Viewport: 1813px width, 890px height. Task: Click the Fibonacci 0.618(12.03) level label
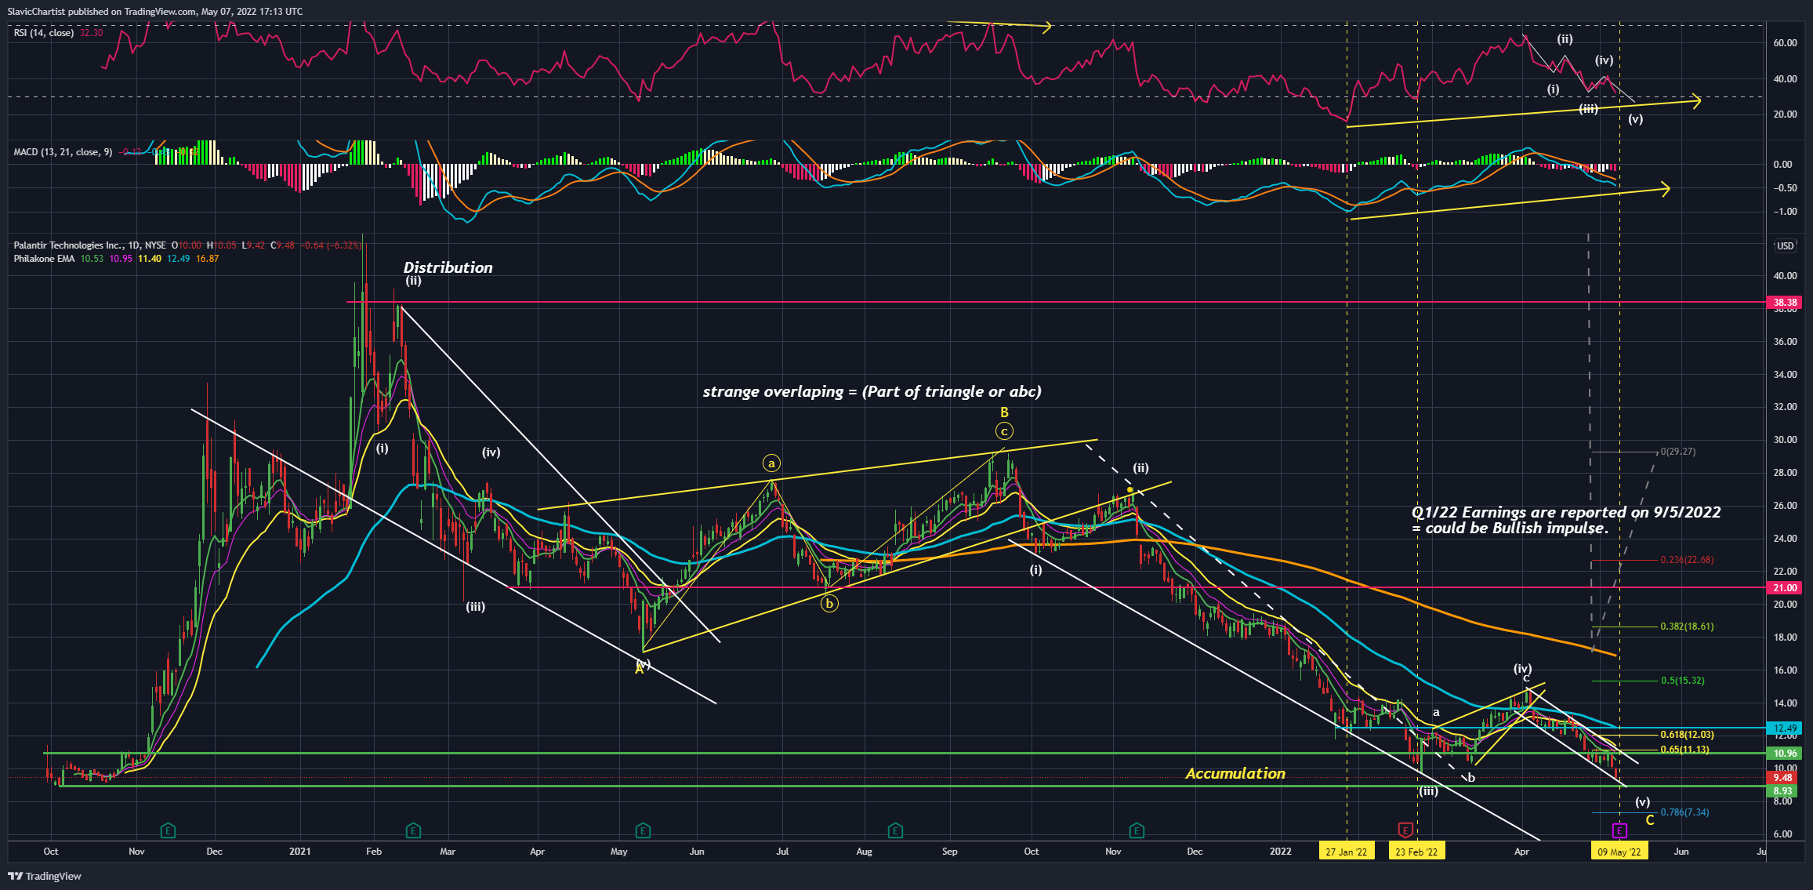point(1687,735)
